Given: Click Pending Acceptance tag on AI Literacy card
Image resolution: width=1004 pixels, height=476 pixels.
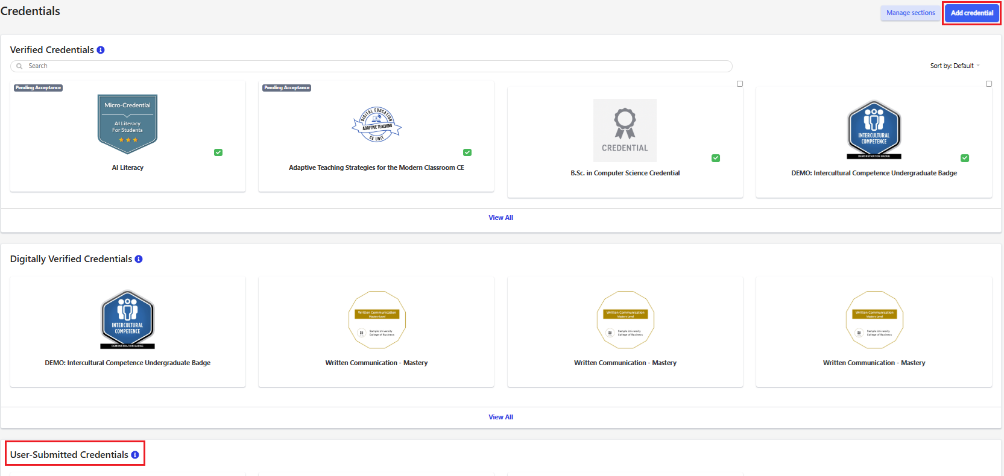Looking at the screenshot, I should click(x=38, y=88).
